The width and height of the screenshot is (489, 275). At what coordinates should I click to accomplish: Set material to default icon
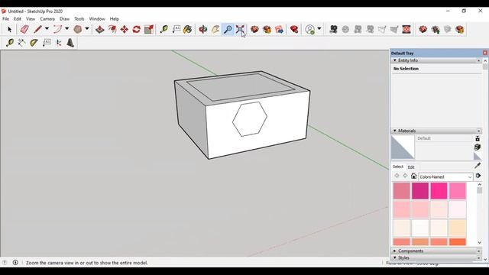coord(477,156)
